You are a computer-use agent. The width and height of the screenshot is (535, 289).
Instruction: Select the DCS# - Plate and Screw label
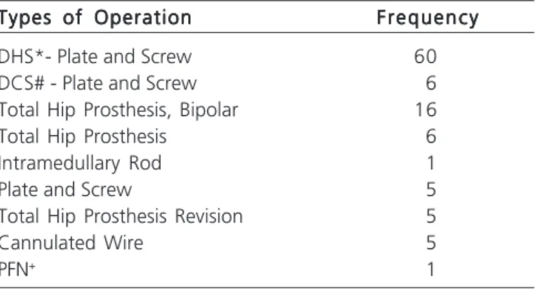tap(98, 84)
